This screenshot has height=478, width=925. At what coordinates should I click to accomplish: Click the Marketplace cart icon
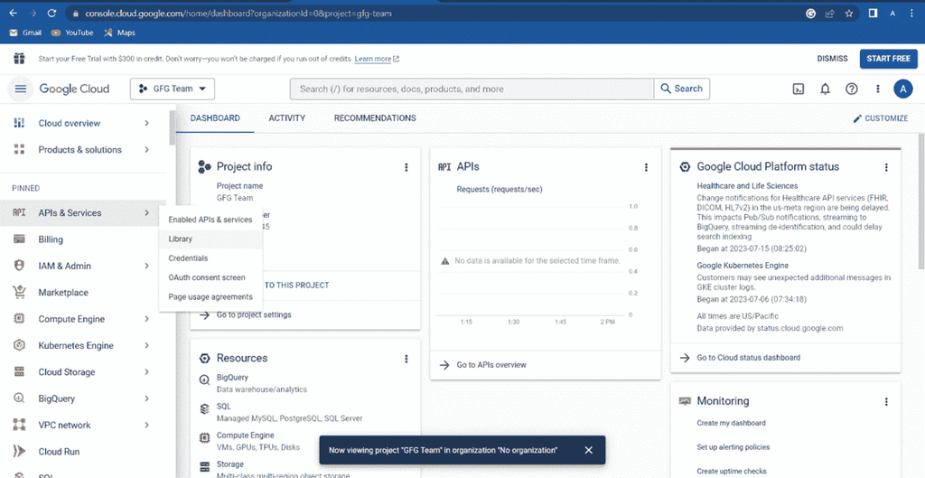(x=19, y=292)
